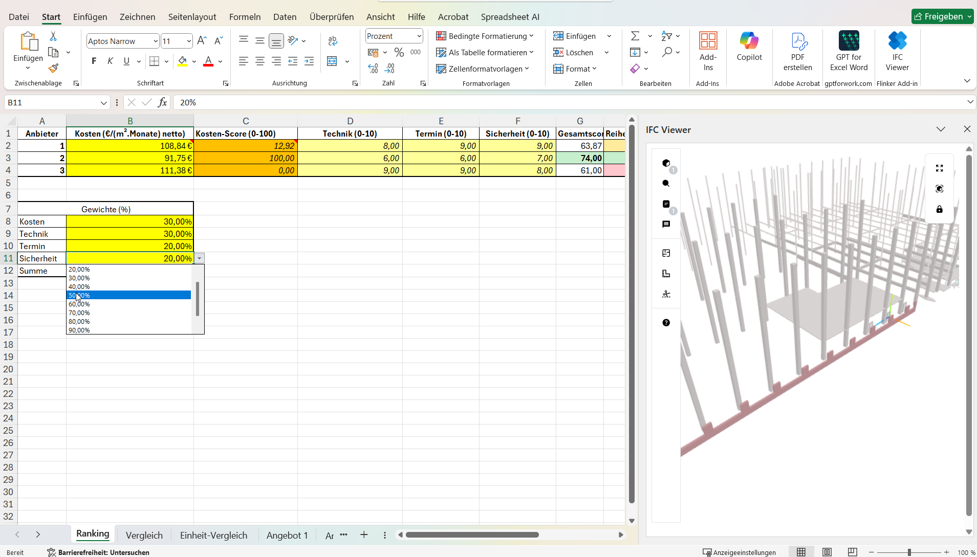The width and height of the screenshot is (977, 557).
Task: Click fullscreen icon in IFC Viewer
Action: click(x=939, y=168)
